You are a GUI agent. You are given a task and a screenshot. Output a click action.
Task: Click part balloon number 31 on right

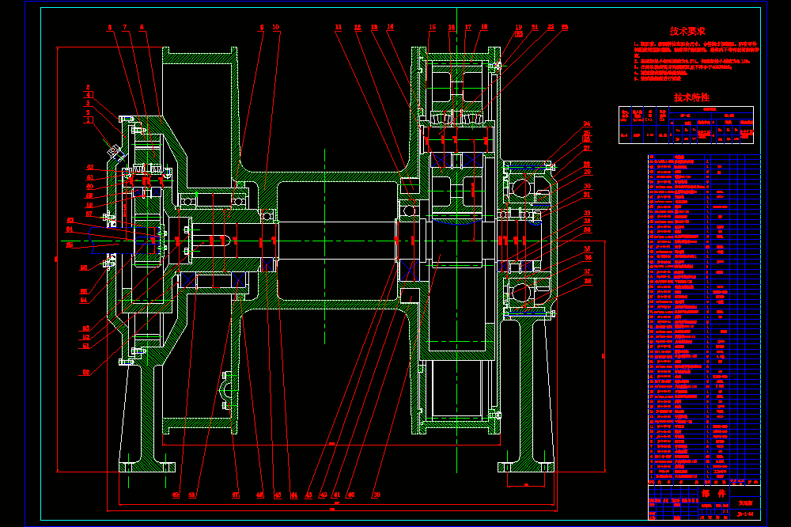tap(587, 195)
